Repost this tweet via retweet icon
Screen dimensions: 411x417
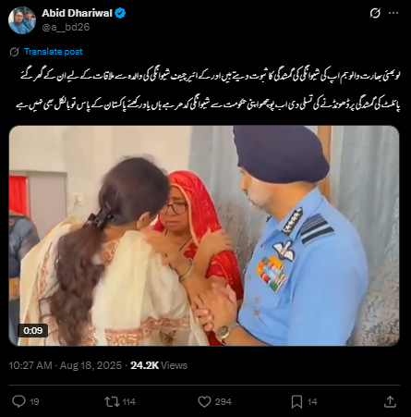coord(112,401)
